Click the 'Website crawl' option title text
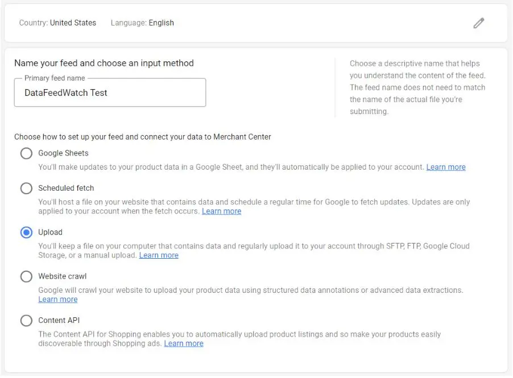513x378 pixels. click(62, 276)
